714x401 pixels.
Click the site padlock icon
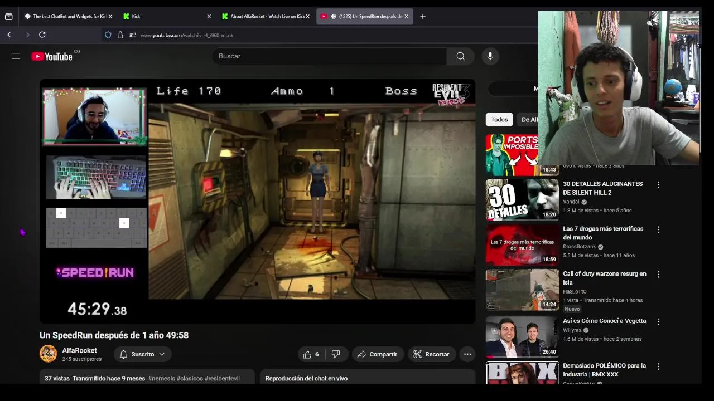click(x=120, y=35)
